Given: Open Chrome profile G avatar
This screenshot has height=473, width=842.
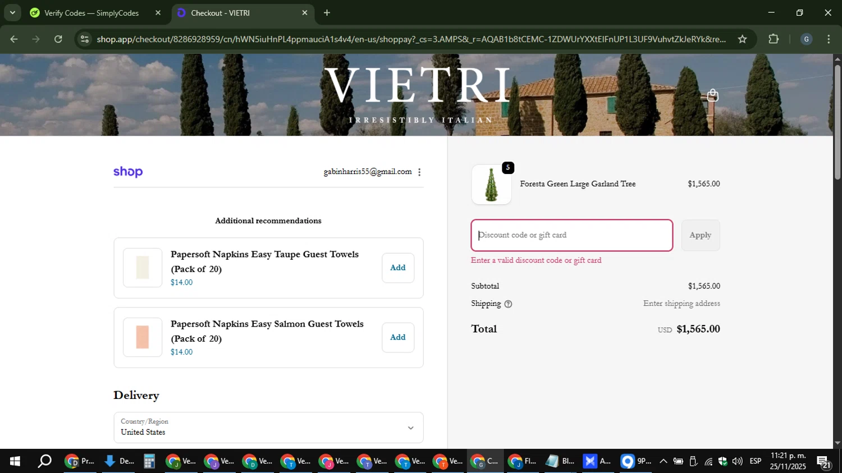Looking at the screenshot, I should point(806,39).
